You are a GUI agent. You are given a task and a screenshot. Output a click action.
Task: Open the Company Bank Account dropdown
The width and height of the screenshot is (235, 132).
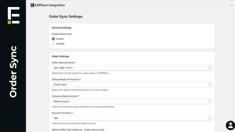pos(132,101)
